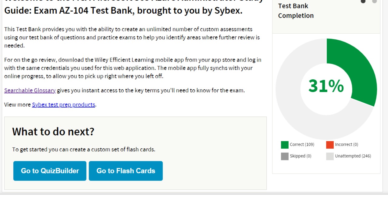Click the "What to do next?" heading
Viewport: 388px width, 218px height.
coord(53,131)
